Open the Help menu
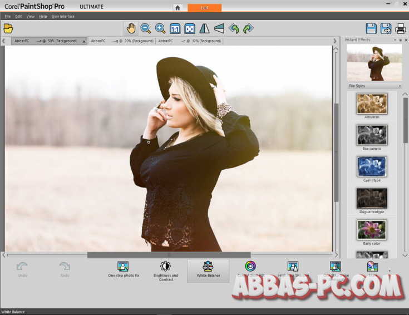This screenshot has height=315, width=409. pyautogui.click(x=43, y=16)
